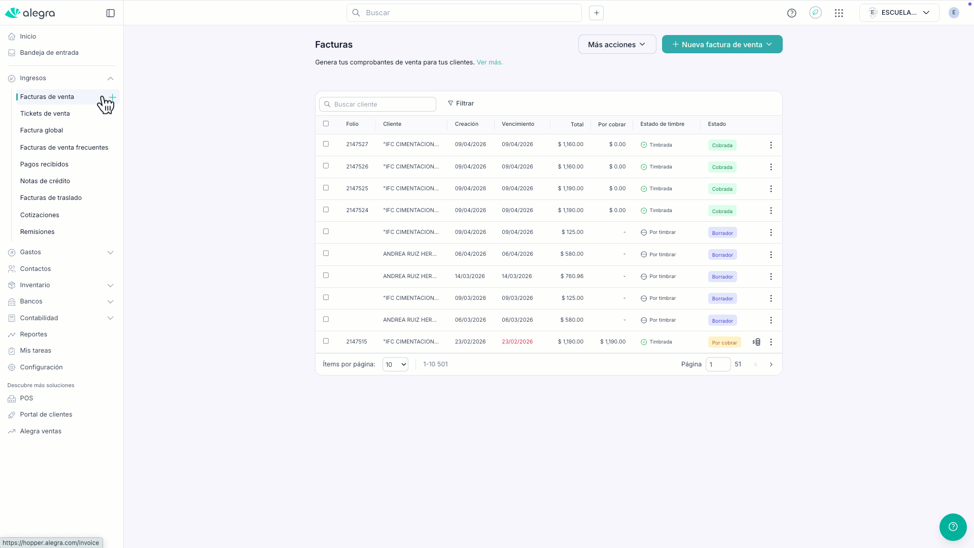Screen dimensions: 974x548
Task: Click the register payment icon on invoice 2147515
Action: pos(756,342)
